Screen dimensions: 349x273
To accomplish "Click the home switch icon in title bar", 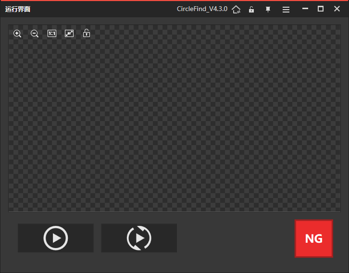I will tap(236, 9).
